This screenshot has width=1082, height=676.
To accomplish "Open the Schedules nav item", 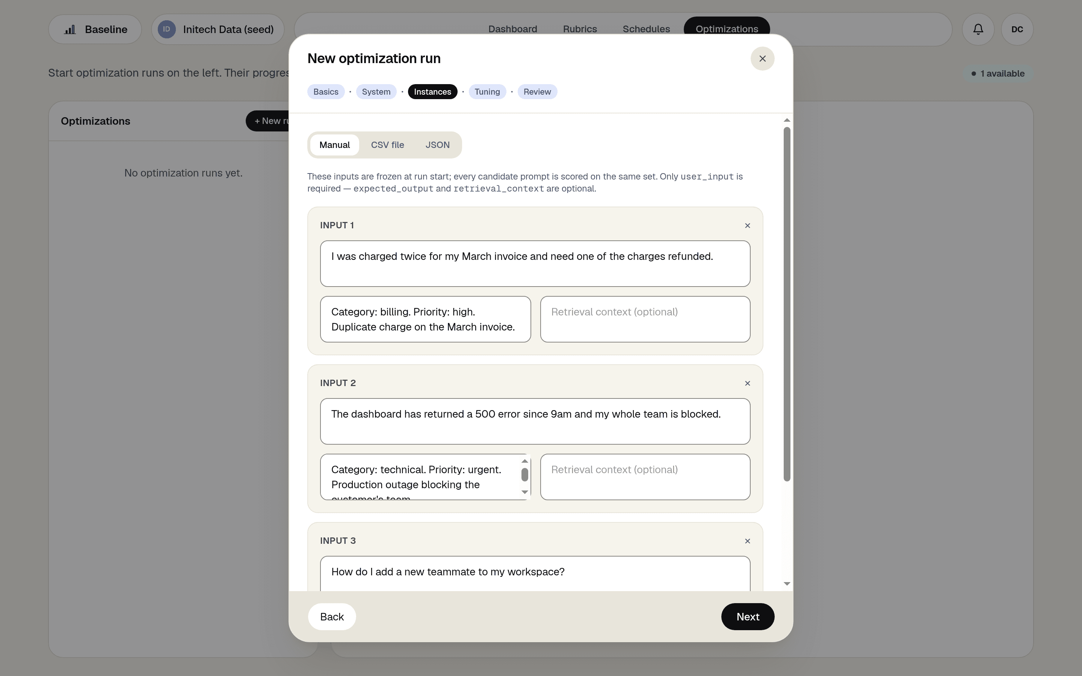I will click(x=646, y=30).
